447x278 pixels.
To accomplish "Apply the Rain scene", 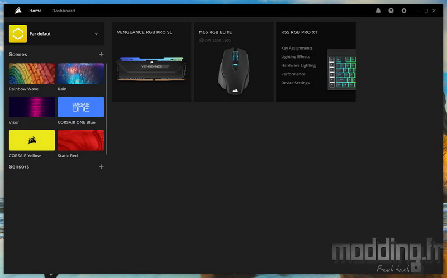I will point(80,74).
